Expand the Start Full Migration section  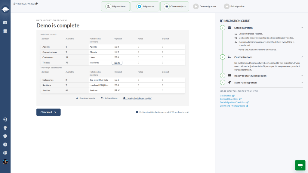(302, 83)
